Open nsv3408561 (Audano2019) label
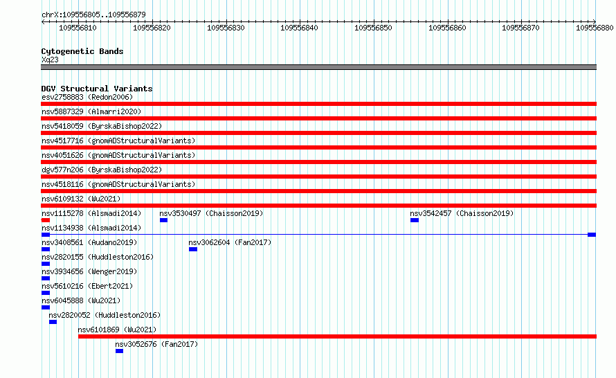 [x=89, y=242]
